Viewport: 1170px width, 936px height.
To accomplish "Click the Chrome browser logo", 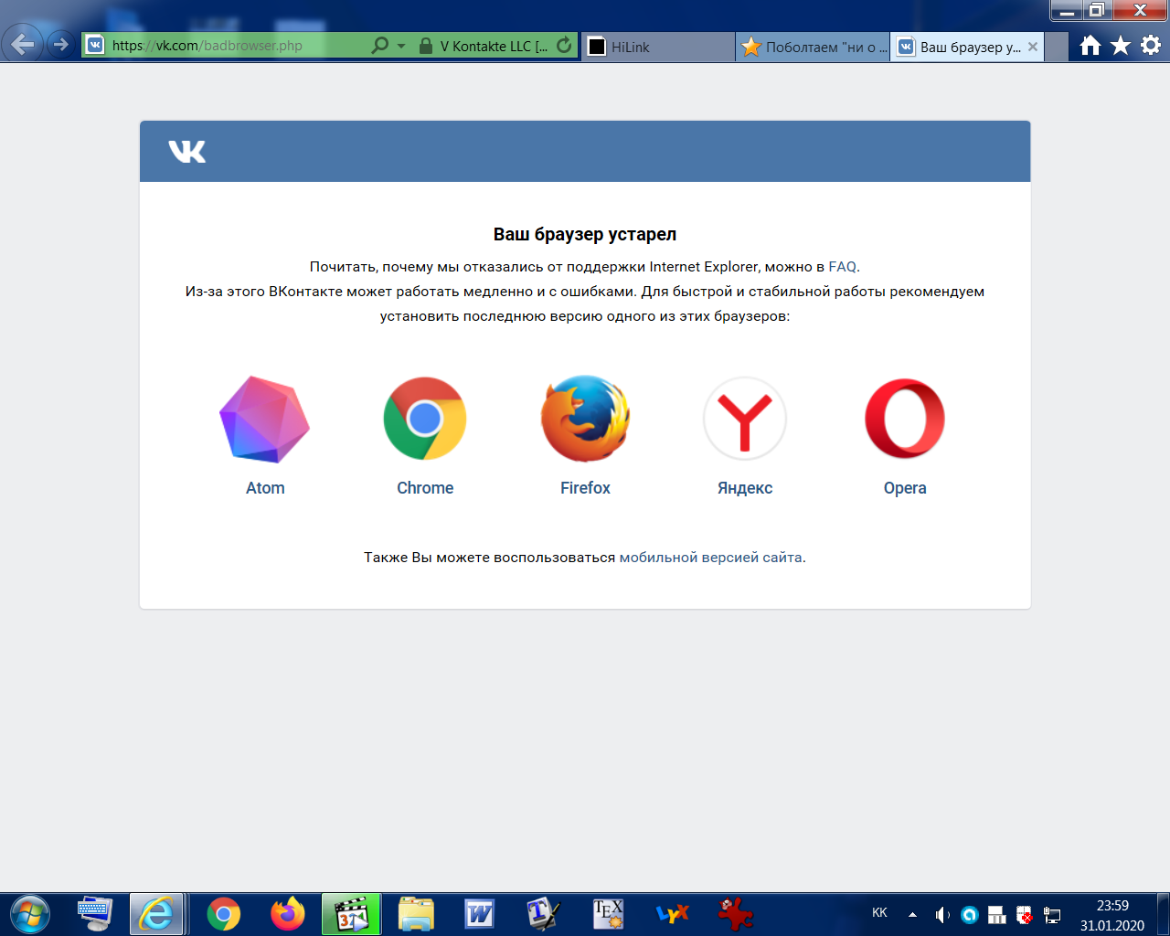I will [425, 419].
